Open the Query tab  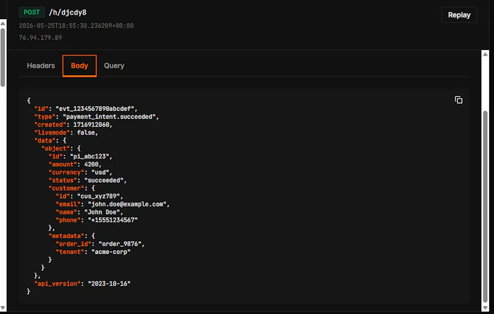point(114,65)
